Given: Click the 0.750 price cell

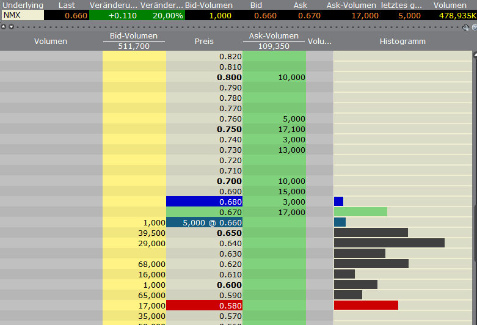Looking at the screenshot, I should 204,129.
